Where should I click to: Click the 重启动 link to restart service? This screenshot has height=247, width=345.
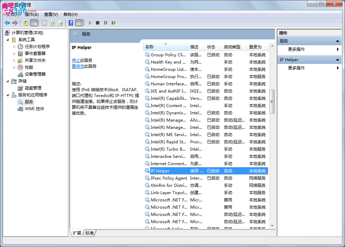[x=78, y=66]
